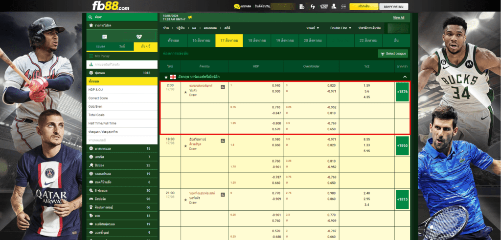Click home odds 1.59 in 1x2 column
The height and width of the screenshot is (240, 501).
click(x=366, y=86)
